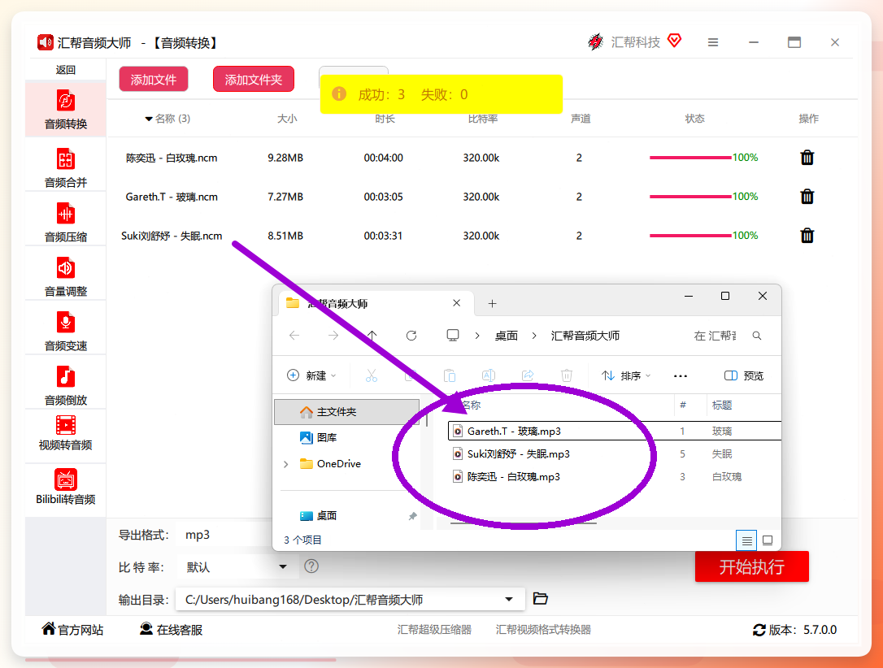Select 主文件夹 in Explorer navigation pane
The height and width of the screenshot is (668, 883).
click(x=347, y=412)
